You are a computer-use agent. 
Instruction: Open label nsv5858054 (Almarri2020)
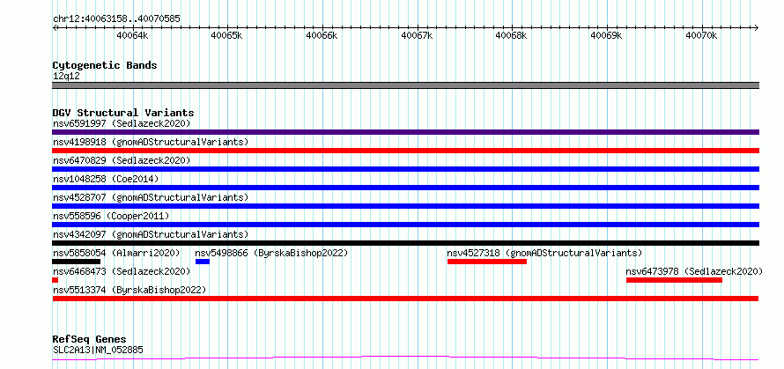click(116, 253)
